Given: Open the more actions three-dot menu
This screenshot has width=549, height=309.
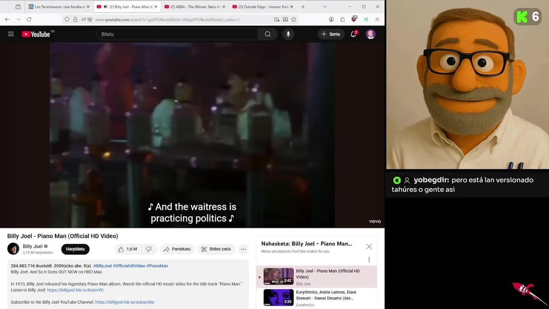Looking at the screenshot, I should (x=243, y=249).
